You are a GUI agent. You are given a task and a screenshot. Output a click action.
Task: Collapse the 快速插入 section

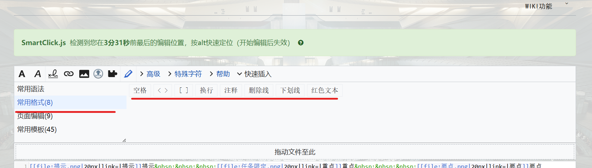click(254, 74)
